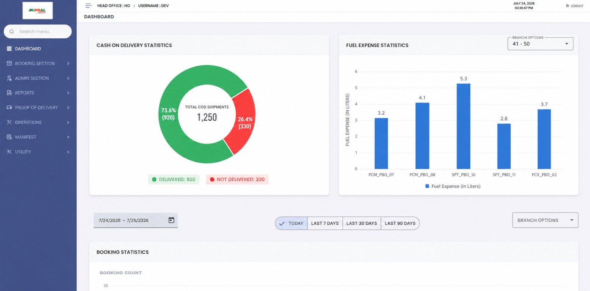Click the Admin Section user icon
This screenshot has width=590, height=291.
click(9, 78)
